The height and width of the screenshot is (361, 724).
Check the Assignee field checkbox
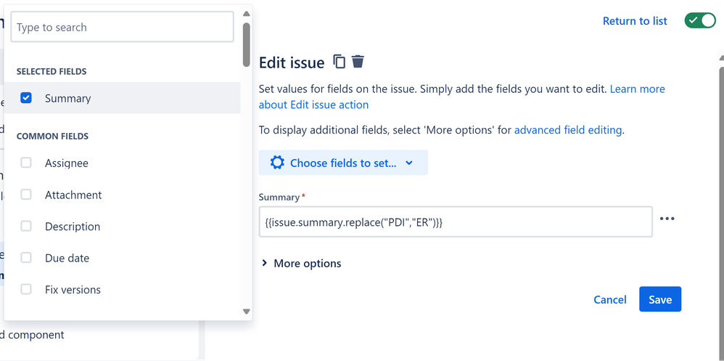tap(26, 163)
